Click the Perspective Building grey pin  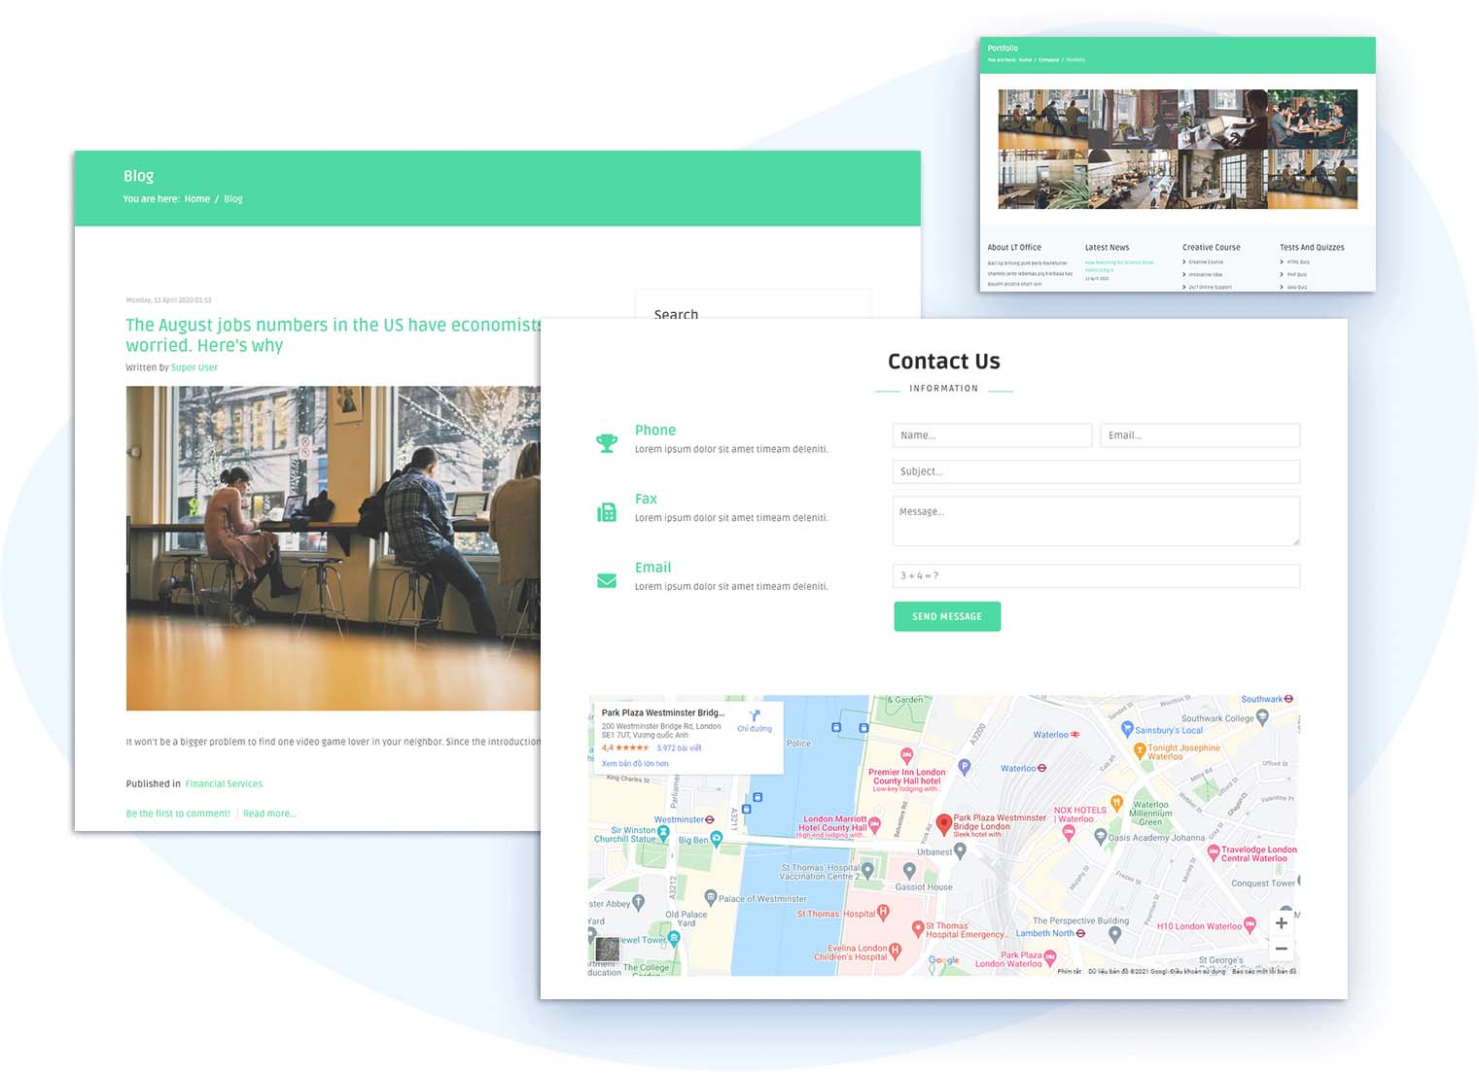[1115, 934]
